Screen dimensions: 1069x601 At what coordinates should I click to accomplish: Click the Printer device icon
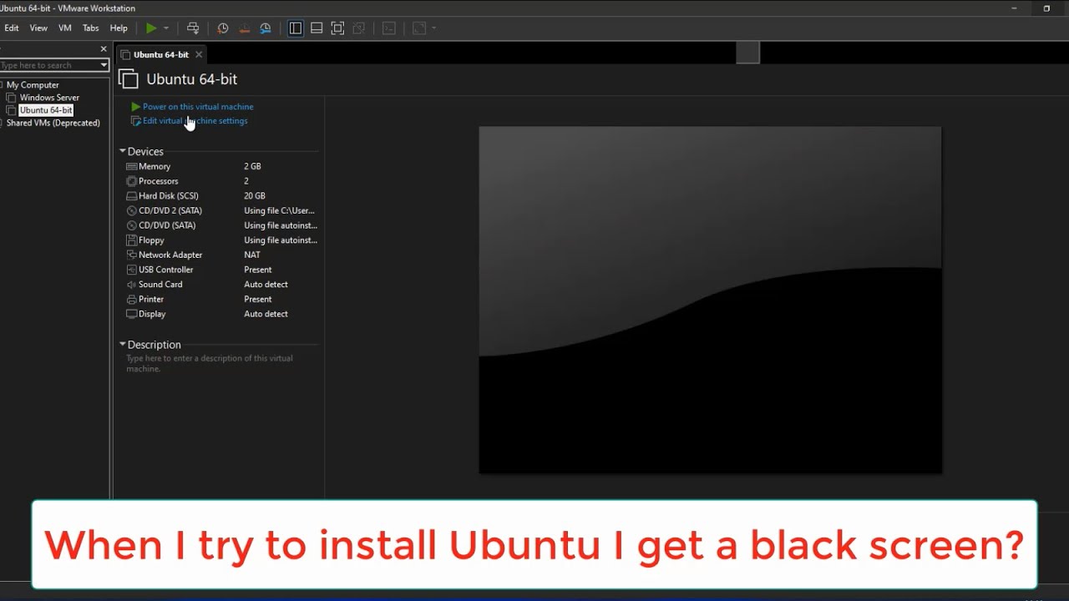tap(131, 299)
